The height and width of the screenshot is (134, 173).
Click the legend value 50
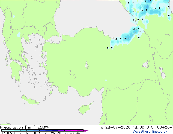coord(84,133)
